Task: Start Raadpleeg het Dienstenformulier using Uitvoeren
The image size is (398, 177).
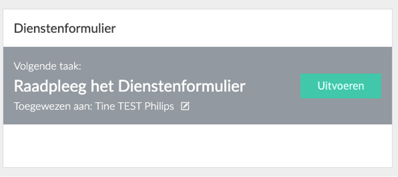Action: pos(341,86)
